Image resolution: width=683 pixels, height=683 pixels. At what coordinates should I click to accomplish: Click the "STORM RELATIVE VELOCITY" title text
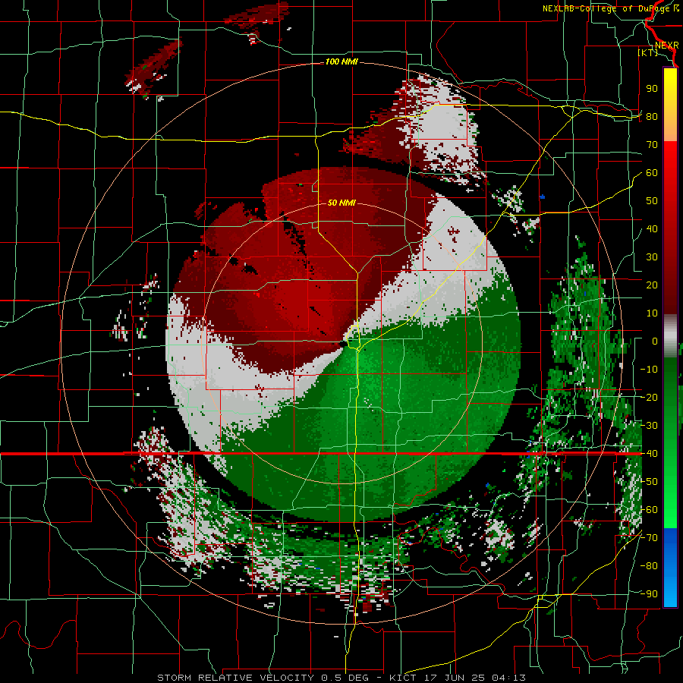coord(235,678)
